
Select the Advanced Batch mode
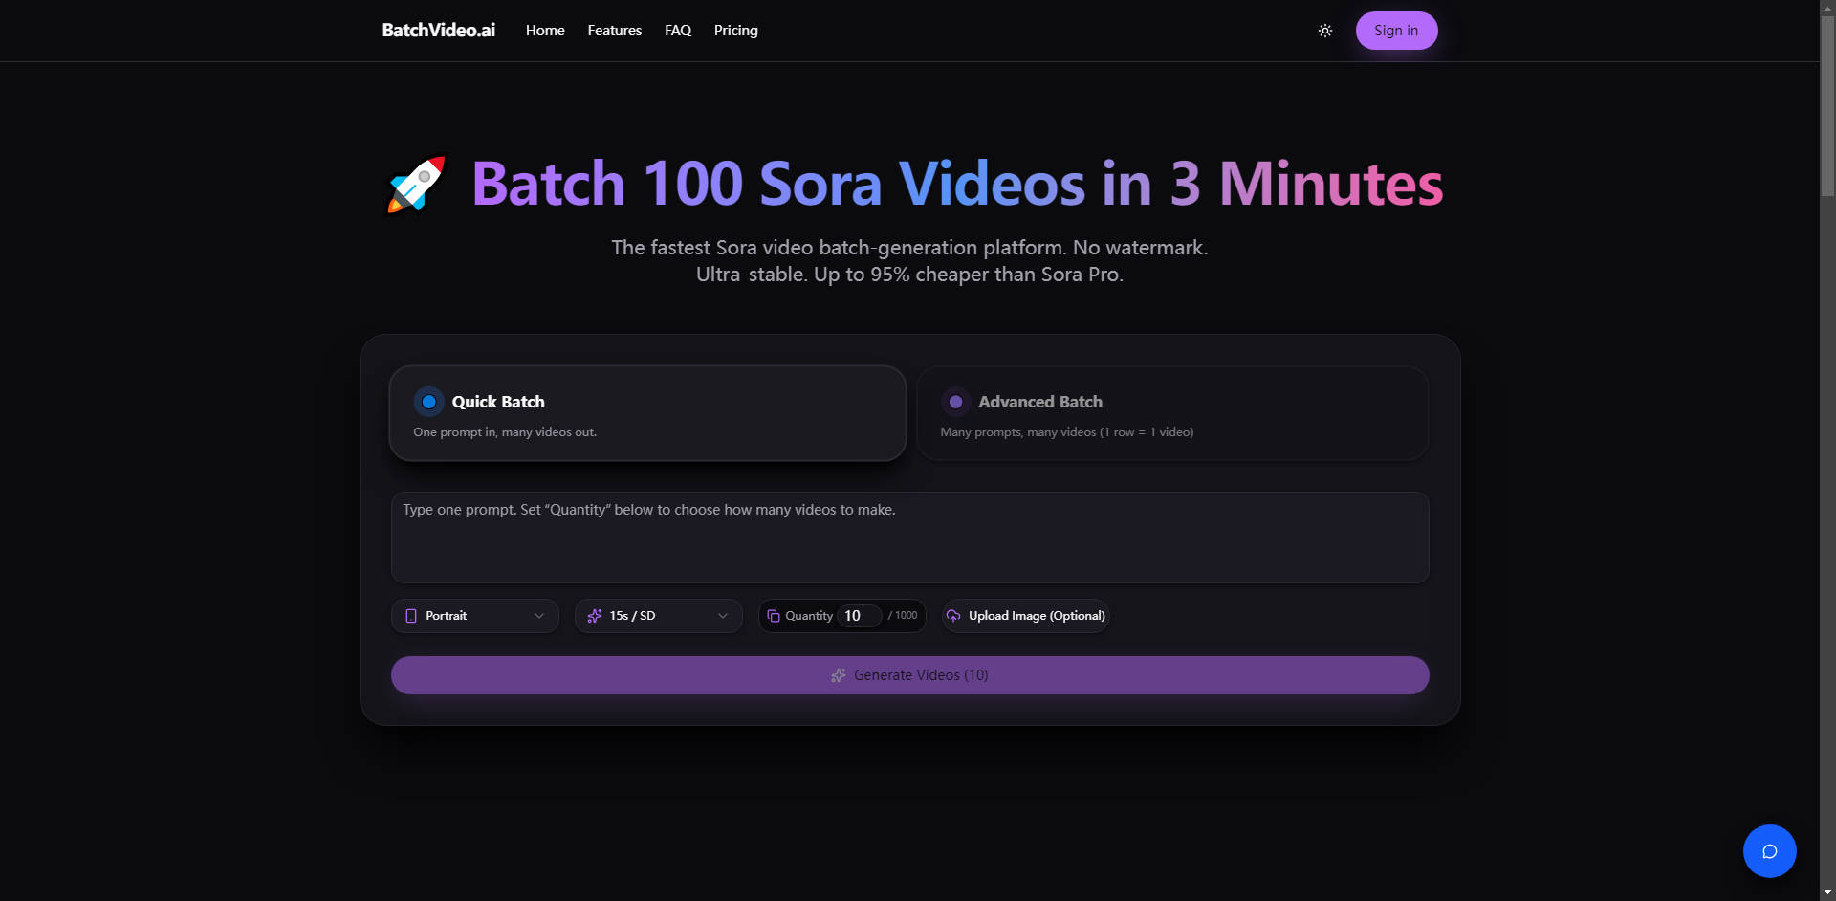pos(1172,412)
